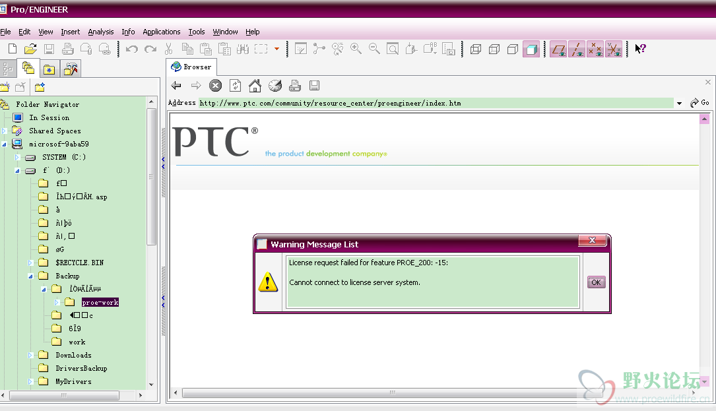716x411 pixels.
Task: Click the Zoom In magnifier icon
Action: click(x=356, y=49)
